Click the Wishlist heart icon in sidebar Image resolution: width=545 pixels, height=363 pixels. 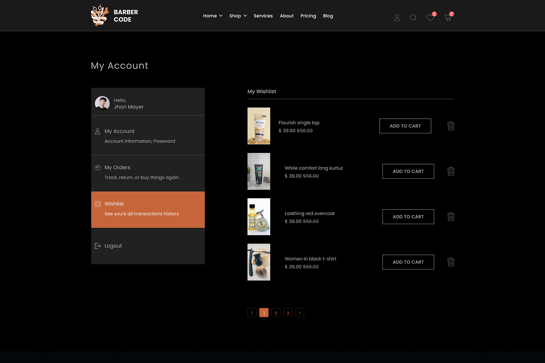pos(97,204)
